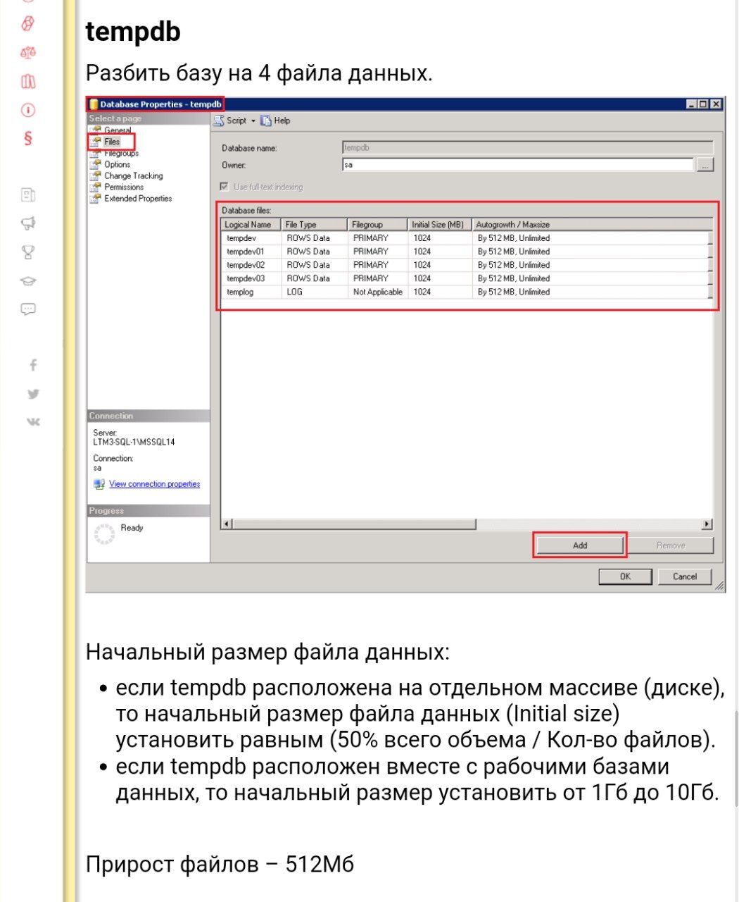Viewport: 739px width, 902px height.
Task: Click the File Type column header
Action: coord(315,225)
